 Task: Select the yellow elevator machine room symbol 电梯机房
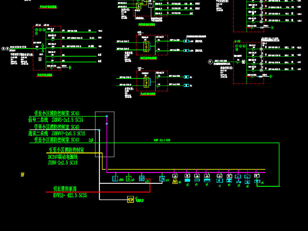tap(131, 199)
